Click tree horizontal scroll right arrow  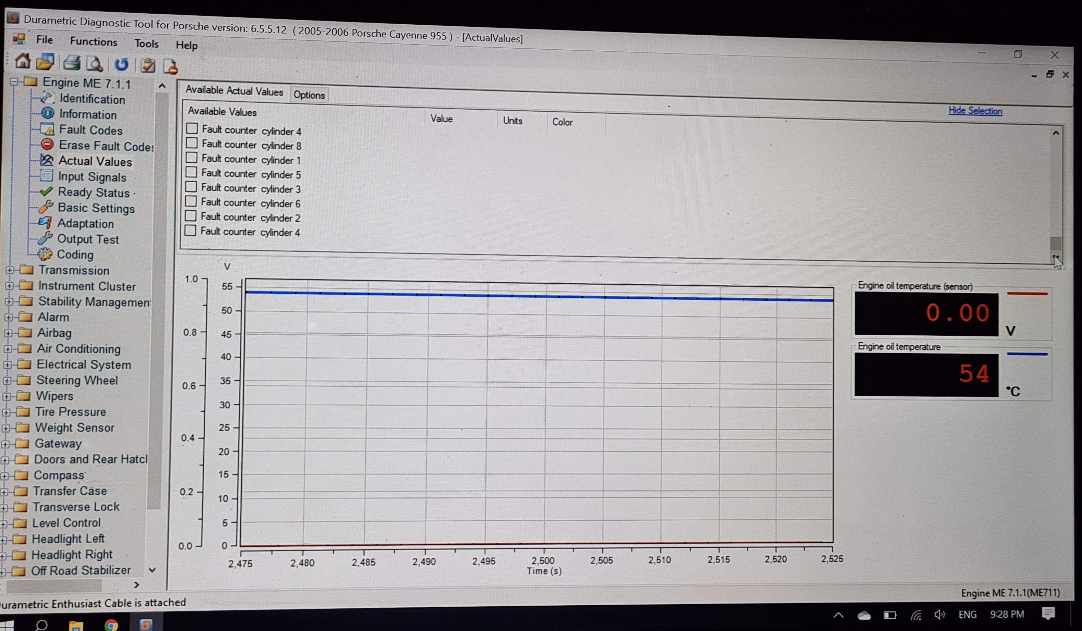point(136,585)
